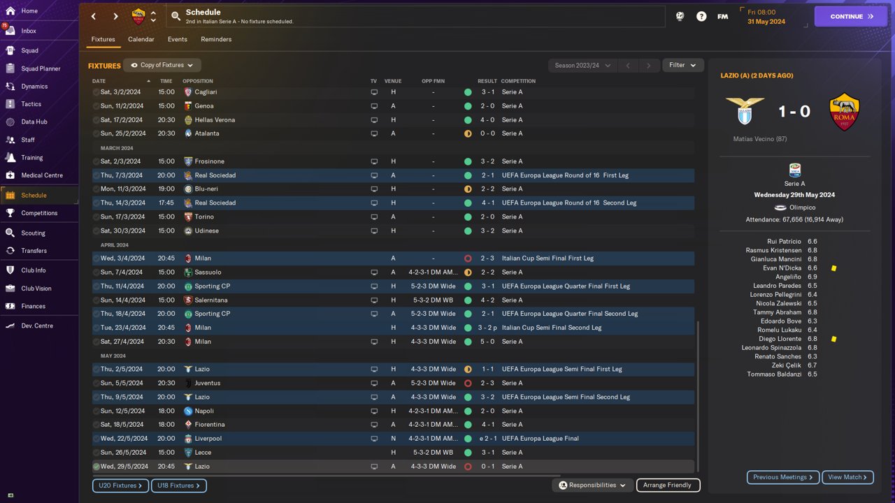Click the Roma club badge in top bar
The height and width of the screenshot is (503, 895).
click(138, 16)
